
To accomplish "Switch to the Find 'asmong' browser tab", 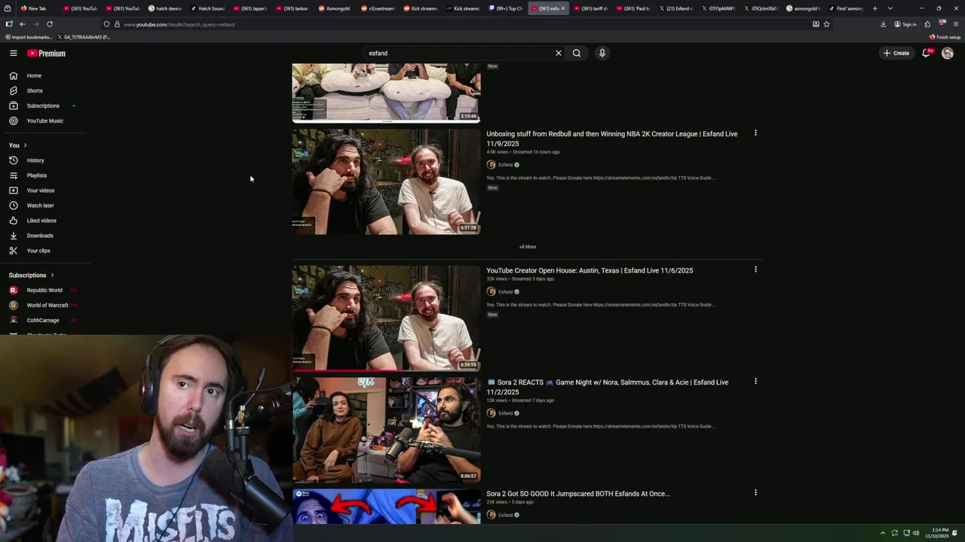I will (x=846, y=8).
